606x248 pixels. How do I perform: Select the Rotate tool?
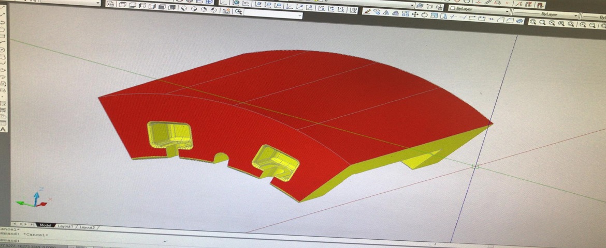tap(424, 15)
